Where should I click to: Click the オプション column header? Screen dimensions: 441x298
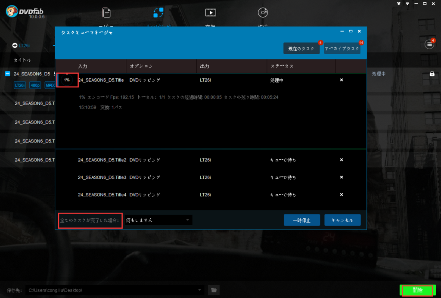[141, 66]
